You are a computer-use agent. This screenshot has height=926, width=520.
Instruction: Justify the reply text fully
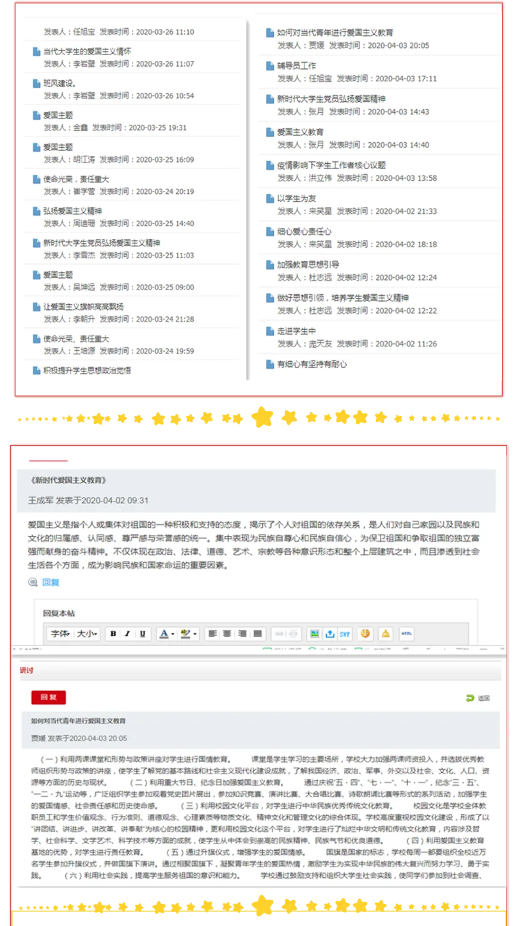(258, 634)
